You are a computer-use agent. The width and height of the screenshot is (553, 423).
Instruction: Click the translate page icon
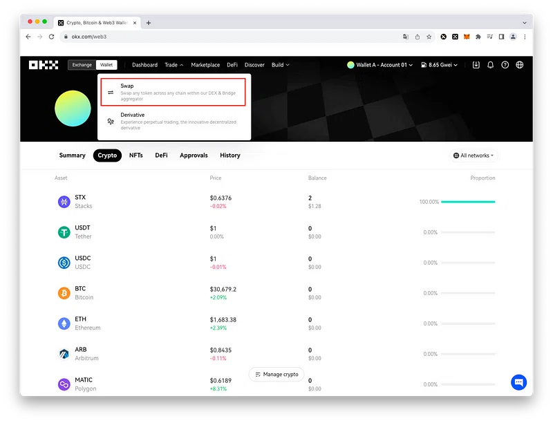pos(406,37)
